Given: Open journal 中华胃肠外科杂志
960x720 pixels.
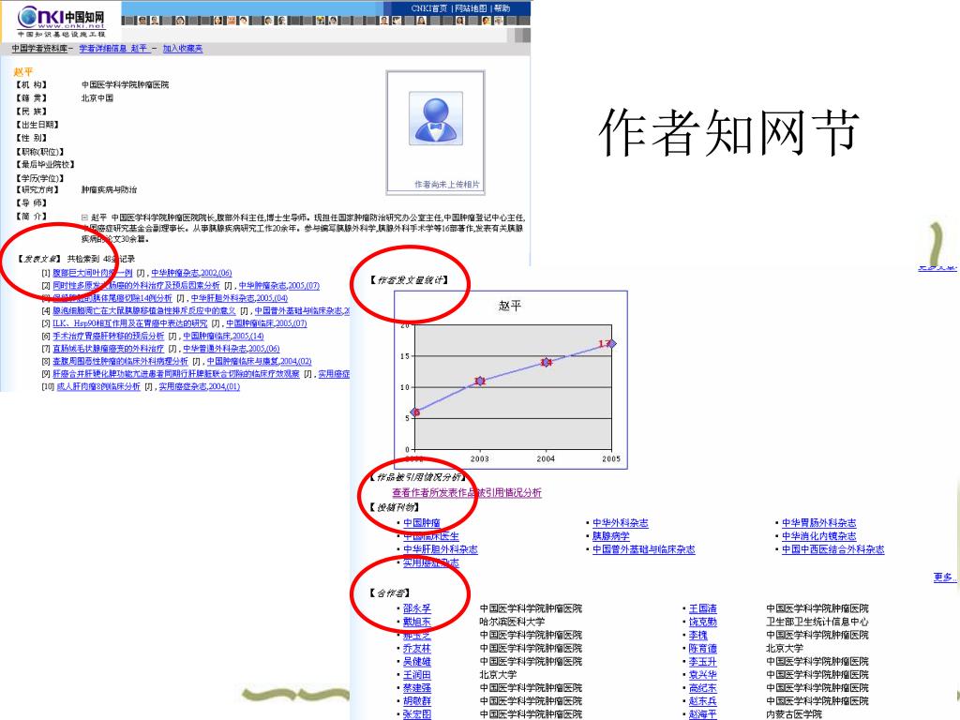Looking at the screenshot, I should pyautogui.click(x=818, y=523).
